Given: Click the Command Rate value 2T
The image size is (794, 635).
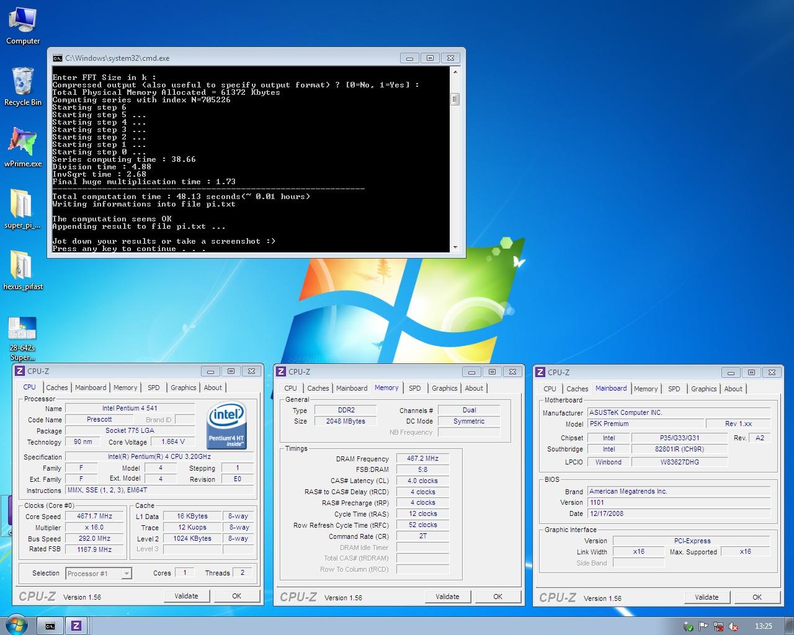Looking at the screenshot, I should pos(422,536).
